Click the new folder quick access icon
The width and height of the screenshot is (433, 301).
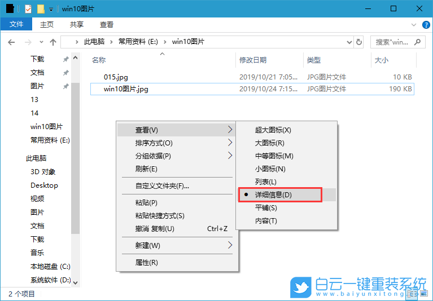[x=41, y=9]
